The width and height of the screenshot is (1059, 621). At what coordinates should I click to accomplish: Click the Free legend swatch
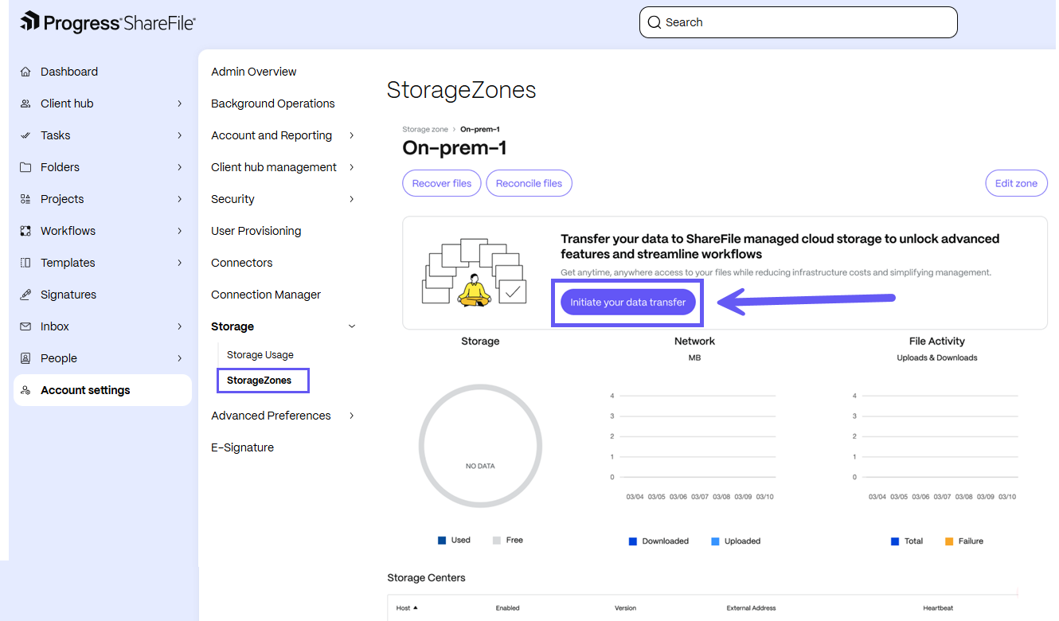point(497,541)
